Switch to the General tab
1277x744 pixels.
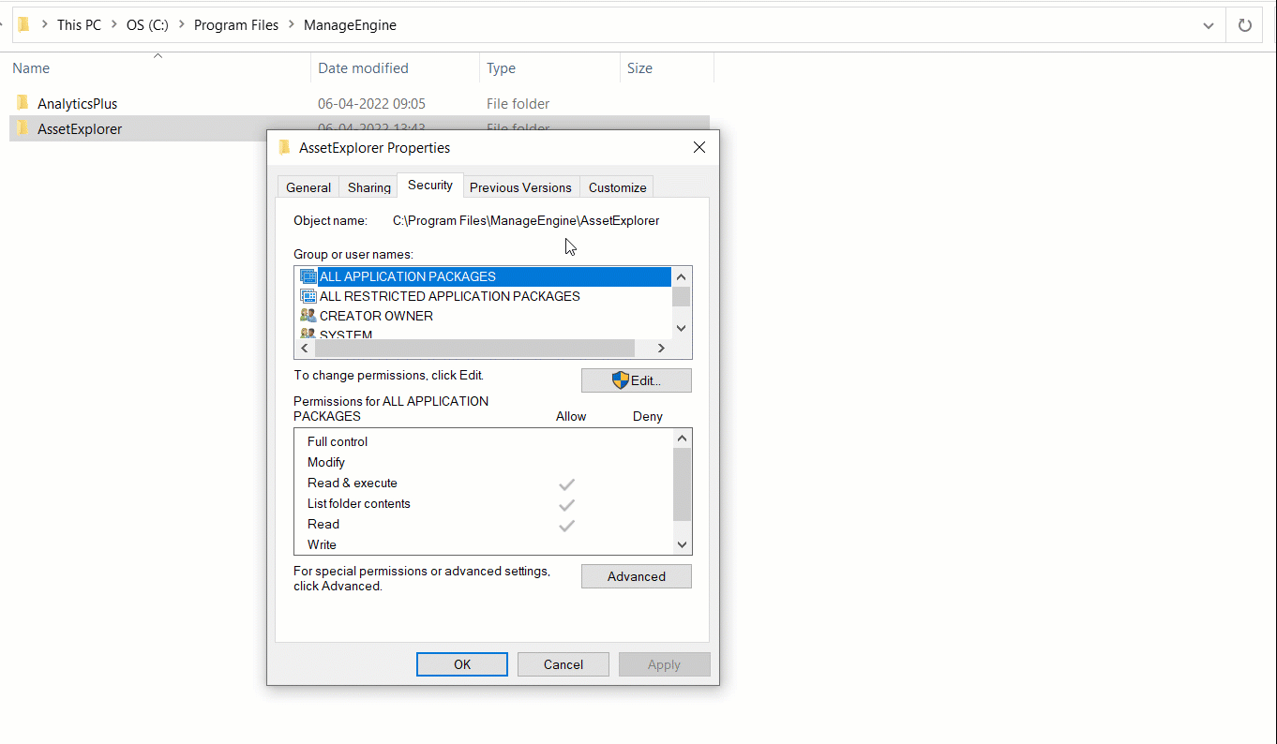click(308, 187)
